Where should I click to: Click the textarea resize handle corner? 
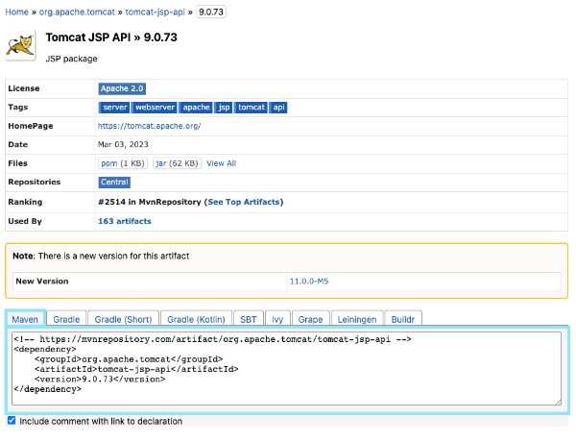[x=559, y=403]
